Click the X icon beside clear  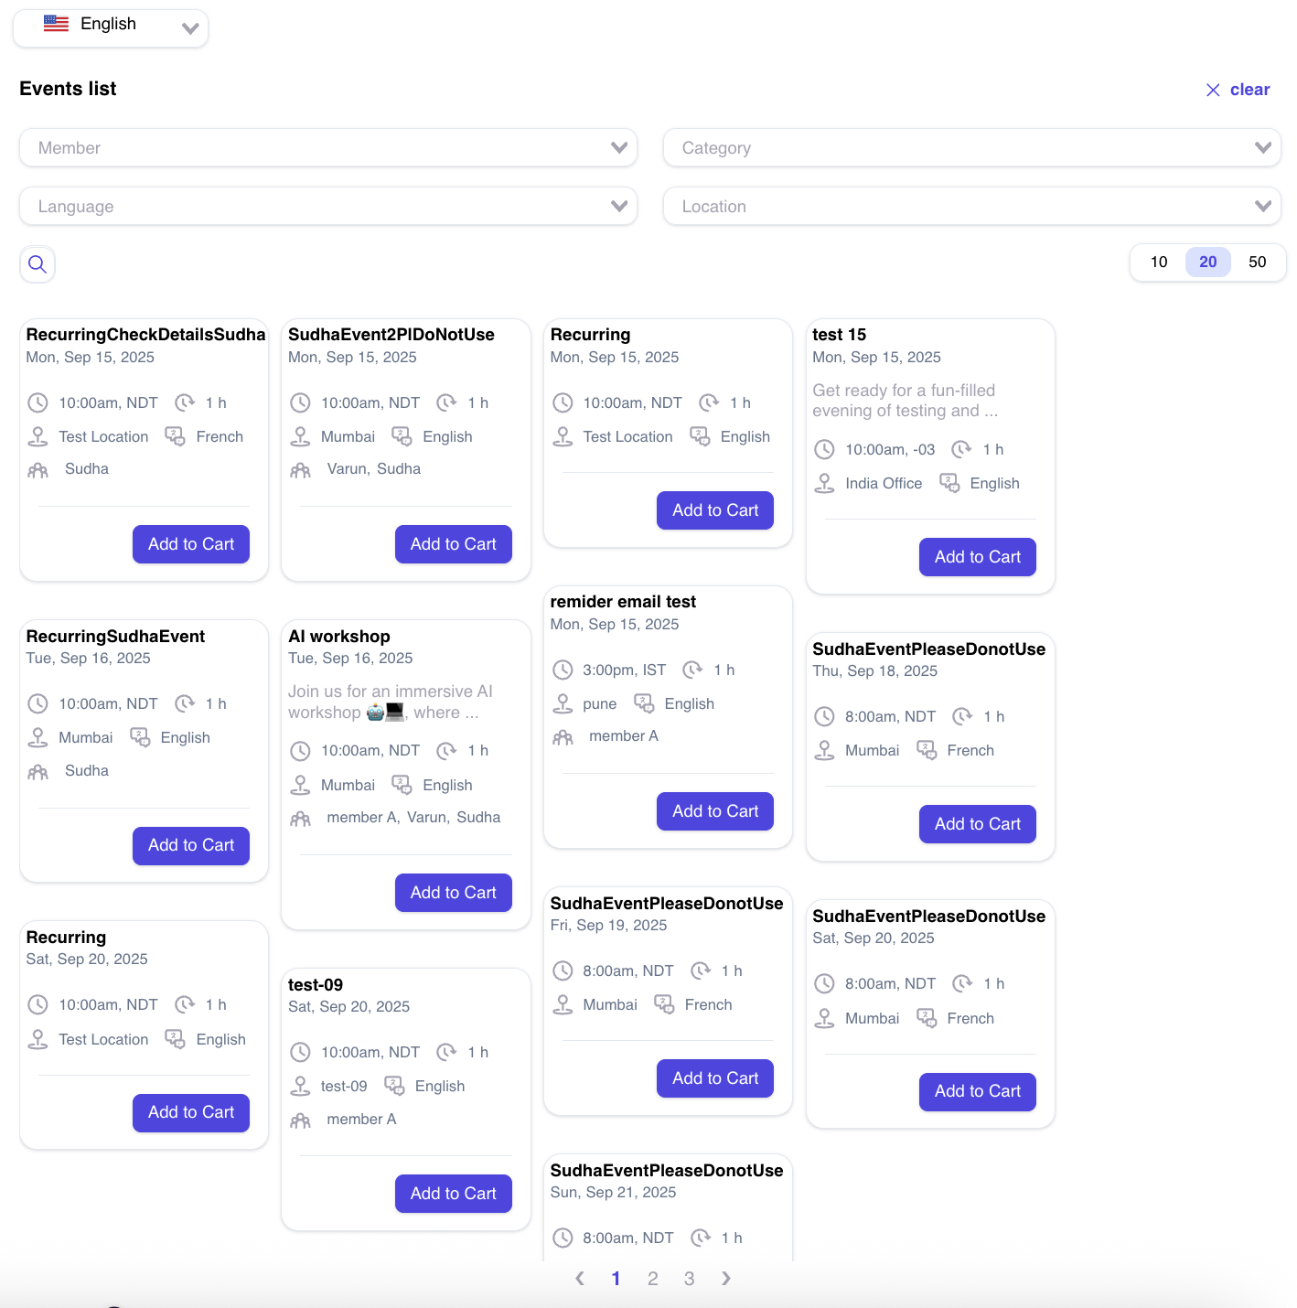1213,90
